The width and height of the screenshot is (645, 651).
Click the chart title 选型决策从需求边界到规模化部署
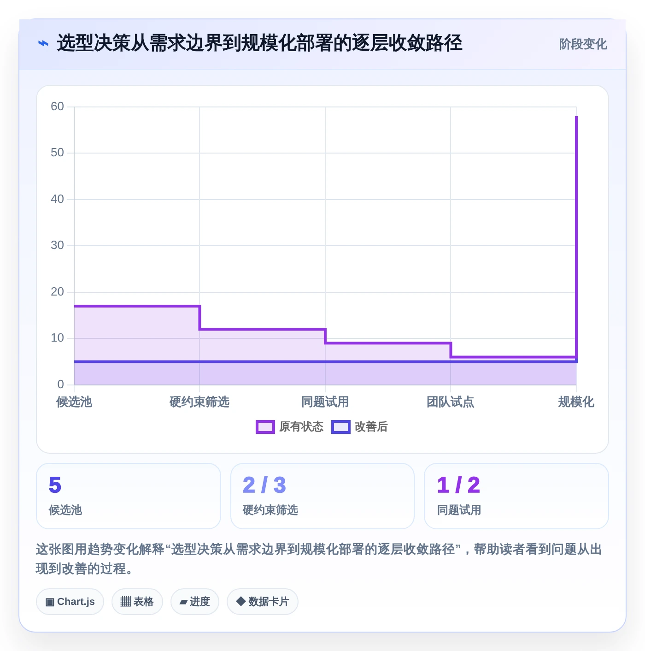tap(260, 43)
